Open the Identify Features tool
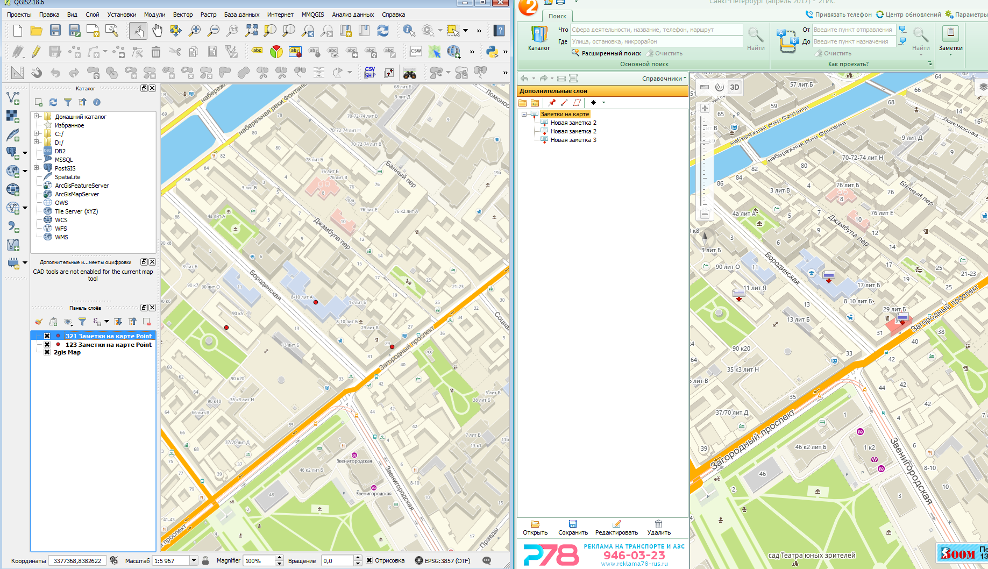The width and height of the screenshot is (988, 569). click(x=409, y=31)
